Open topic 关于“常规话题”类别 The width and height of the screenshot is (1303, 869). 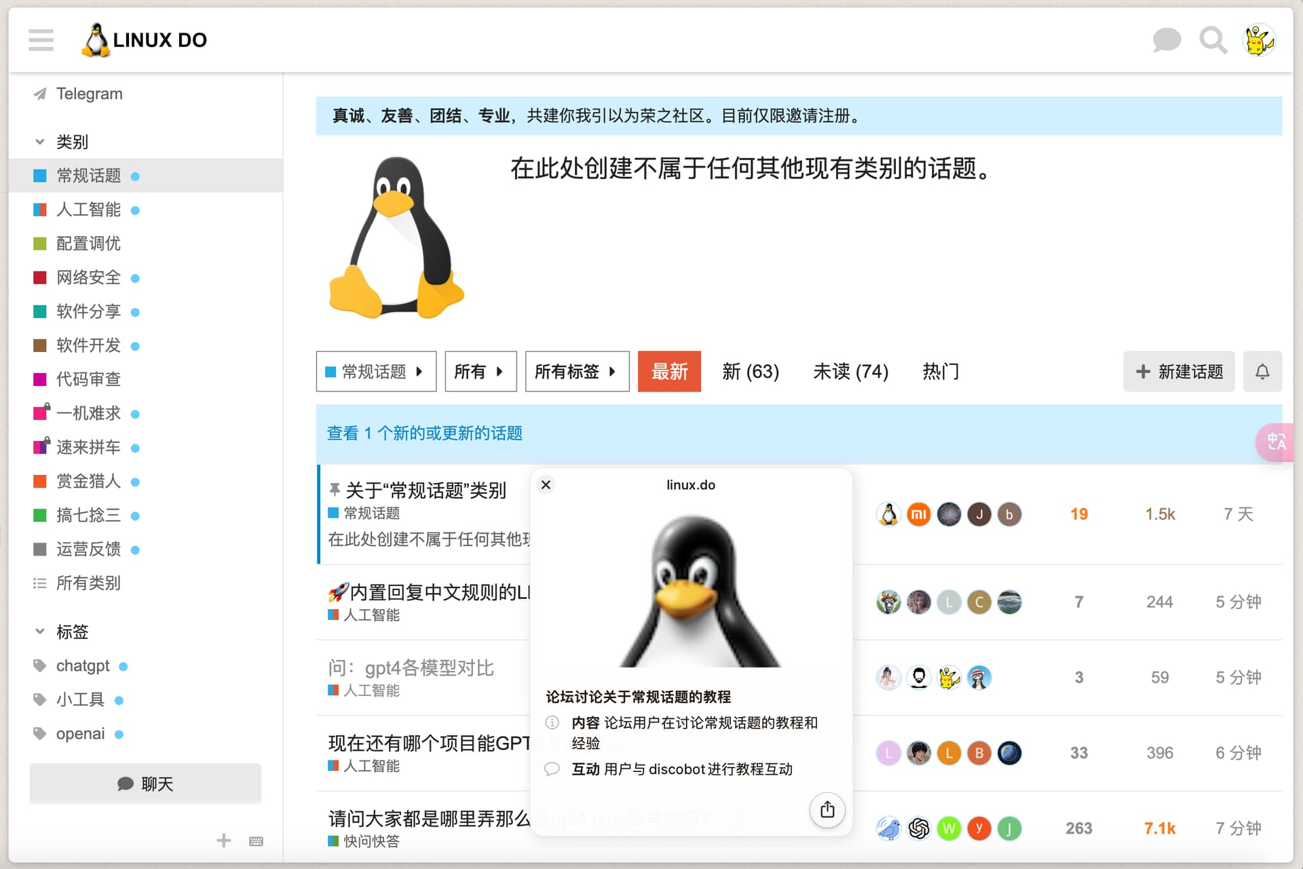point(426,490)
